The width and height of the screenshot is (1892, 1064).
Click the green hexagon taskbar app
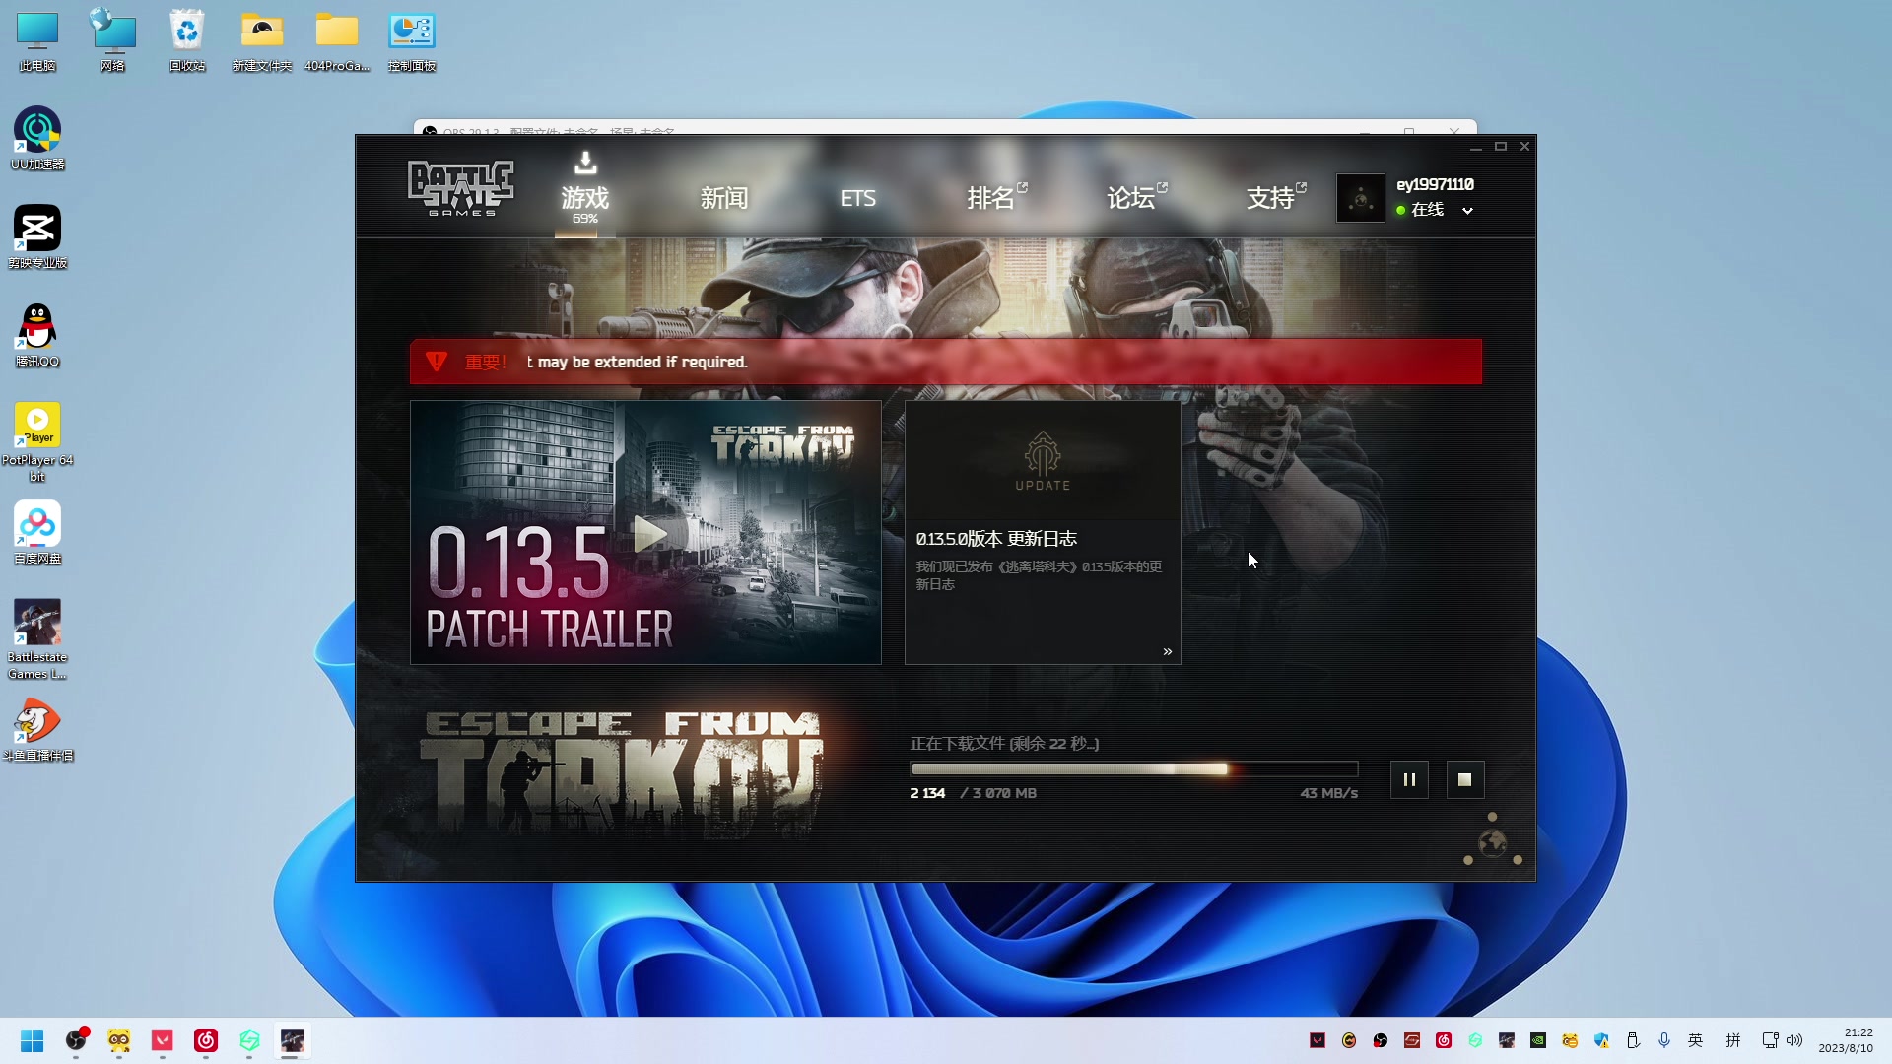[x=249, y=1040]
